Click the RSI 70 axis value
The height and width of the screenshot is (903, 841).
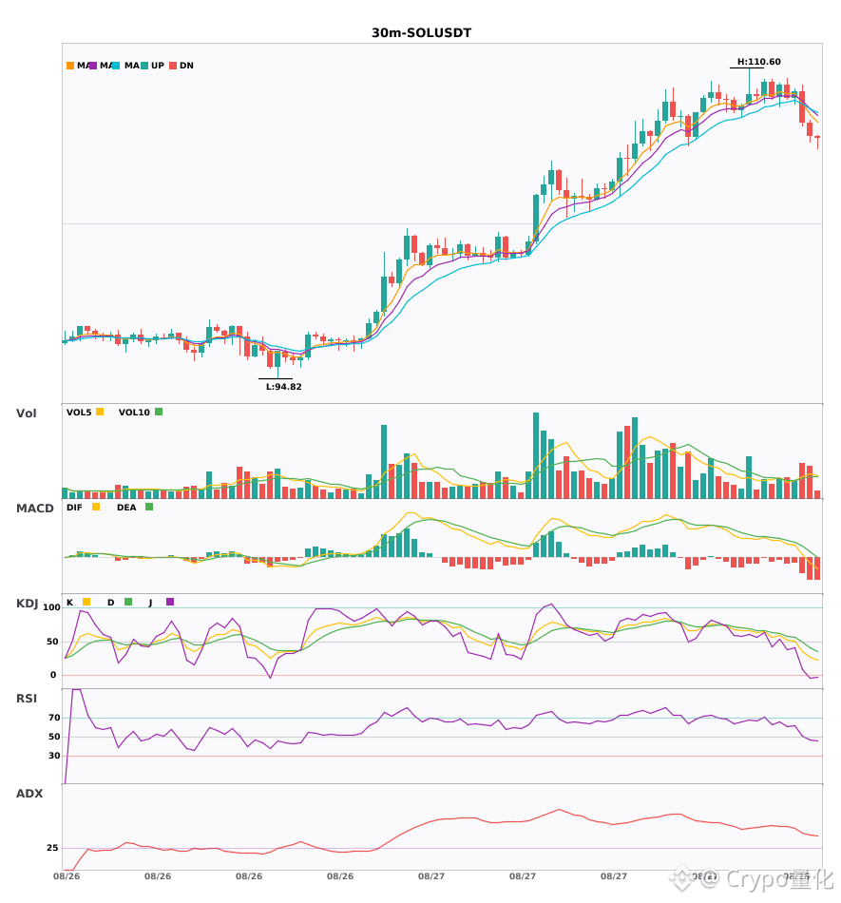click(54, 718)
